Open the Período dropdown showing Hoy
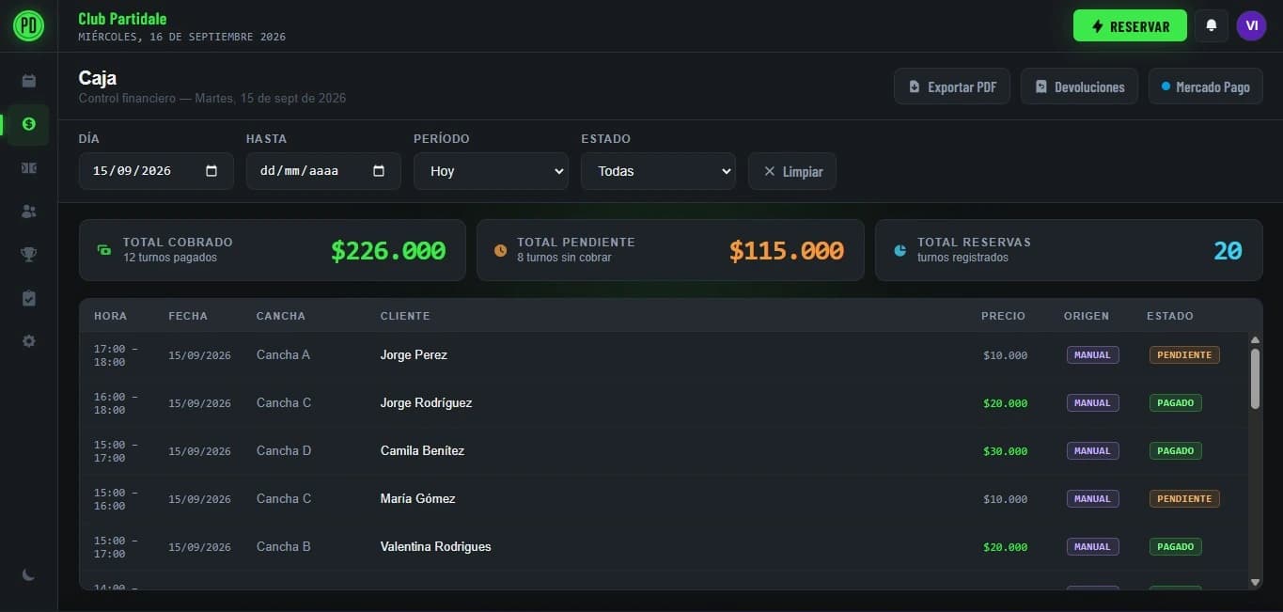Image resolution: width=1283 pixels, height=612 pixels. 491,171
